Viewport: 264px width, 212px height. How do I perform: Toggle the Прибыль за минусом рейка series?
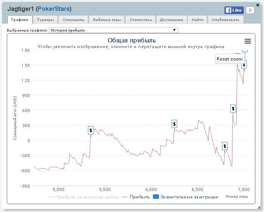coord(83,197)
